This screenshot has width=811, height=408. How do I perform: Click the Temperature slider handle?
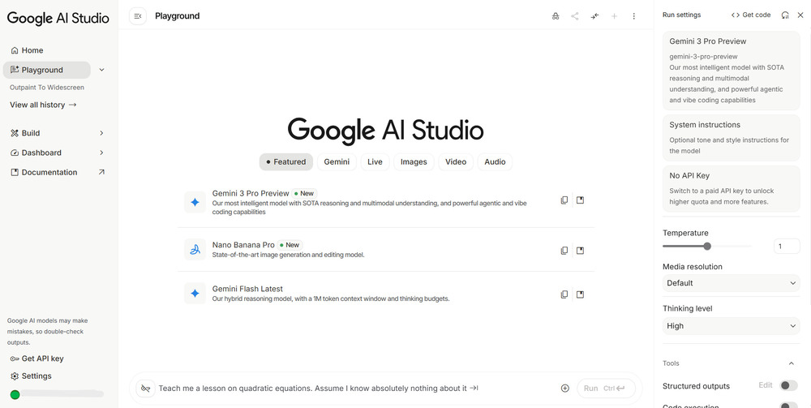[707, 247]
